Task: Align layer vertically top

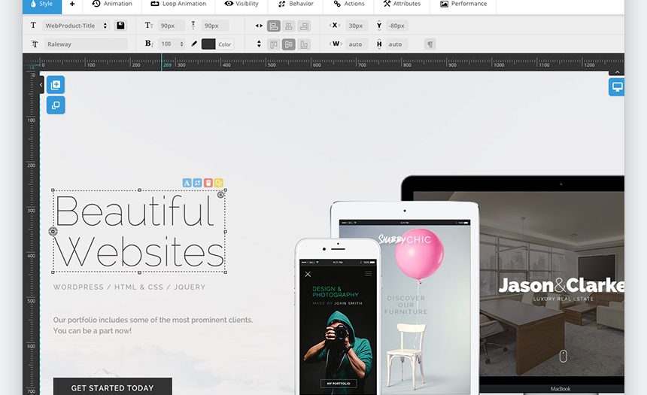Action: 274,44
